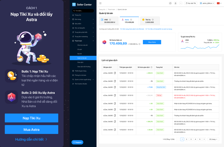
Task: Open the language flag dropdown
Action: pyautogui.click(x=219, y=3)
